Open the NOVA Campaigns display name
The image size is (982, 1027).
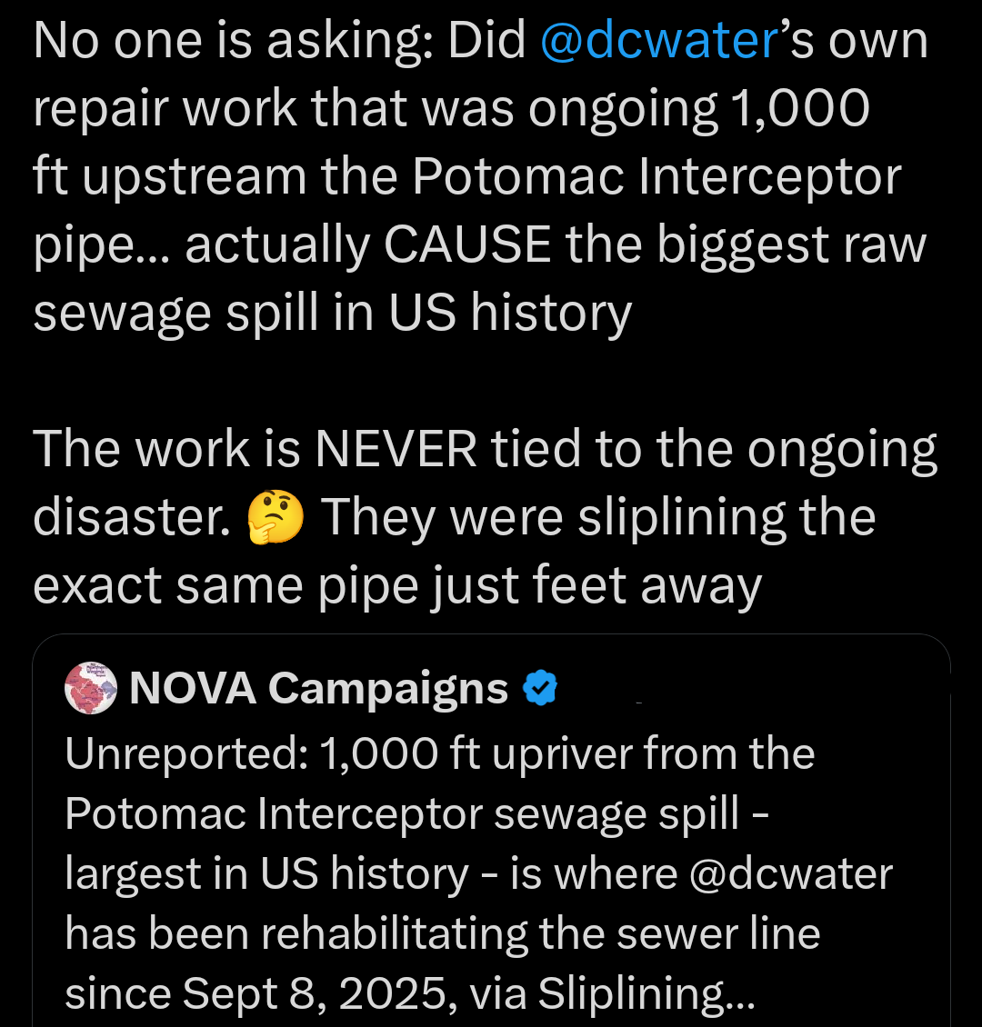pos(319,687)
